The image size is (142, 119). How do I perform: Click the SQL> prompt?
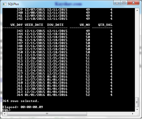(x=6, y=110)
